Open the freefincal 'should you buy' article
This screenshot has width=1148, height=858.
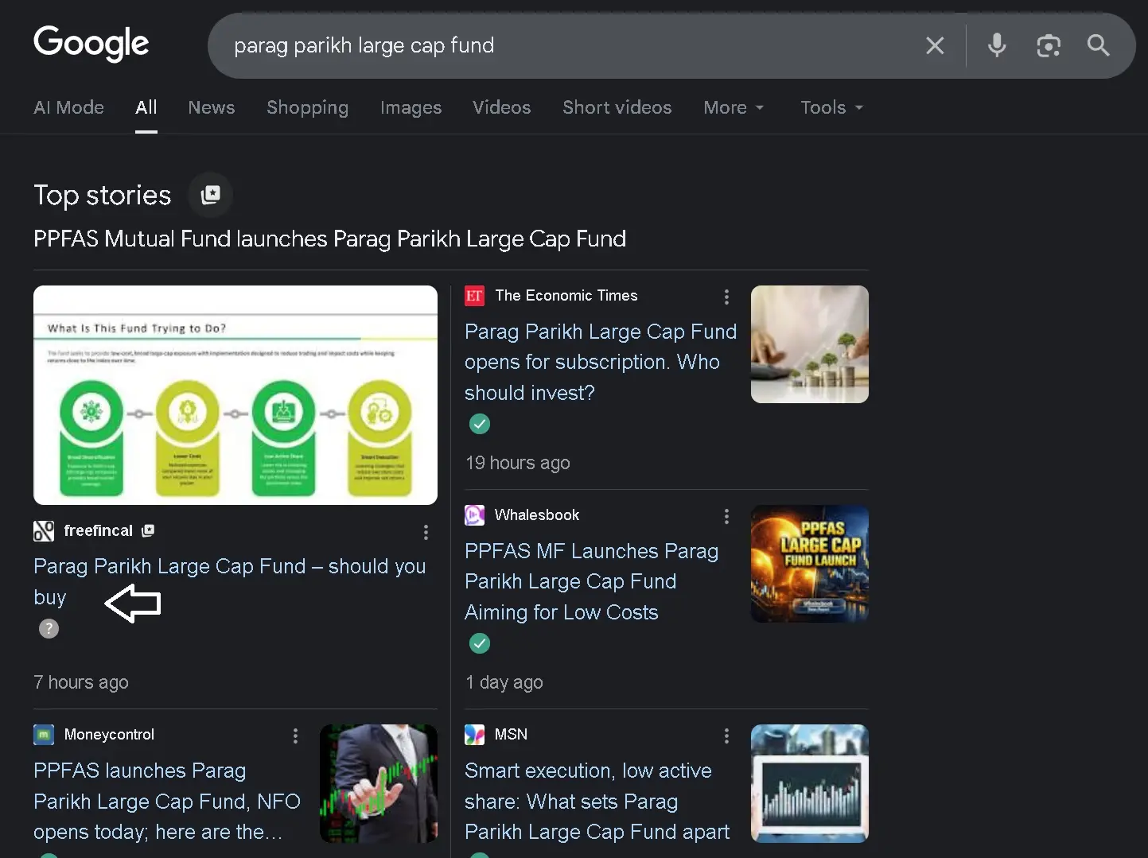coord(229,567)
